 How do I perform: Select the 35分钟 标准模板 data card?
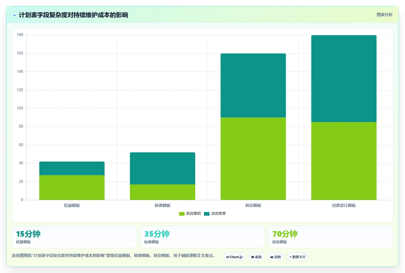[x=202, y=237]
